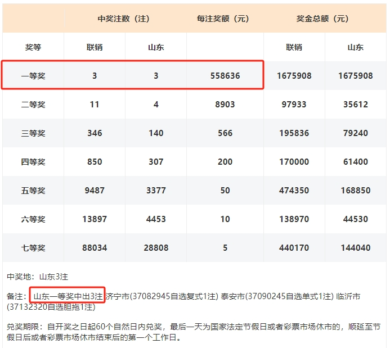This screenshot has width=390, height=348.
Task: Click the 山东一等奖中出3注 remark text
Action: tap(68, 296)
